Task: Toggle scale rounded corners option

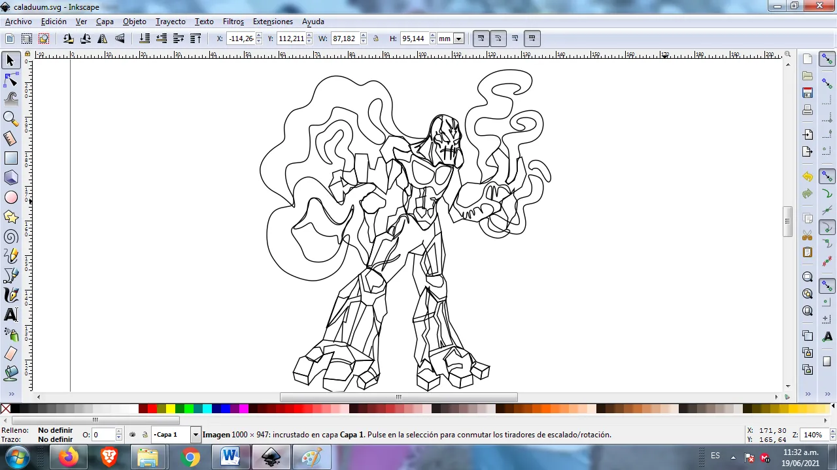Action: pyautogui.click(x=498, y=39)
